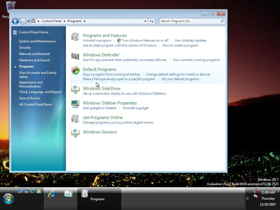Open Network and Internet in sidebar
This screenshot has width=280, height=210.
34,54
